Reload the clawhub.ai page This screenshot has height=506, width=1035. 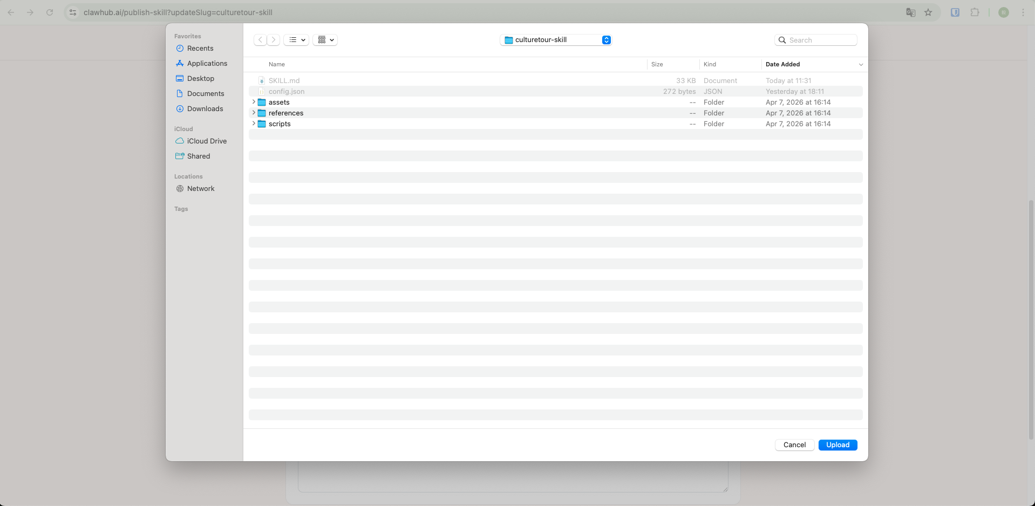(x=50, y=12)
